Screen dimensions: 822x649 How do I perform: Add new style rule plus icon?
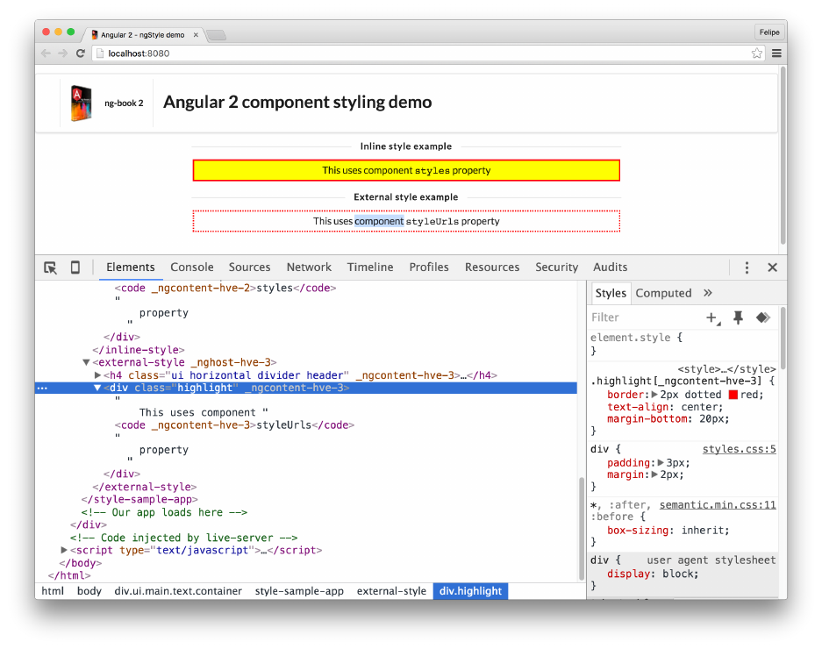point(712,317)
